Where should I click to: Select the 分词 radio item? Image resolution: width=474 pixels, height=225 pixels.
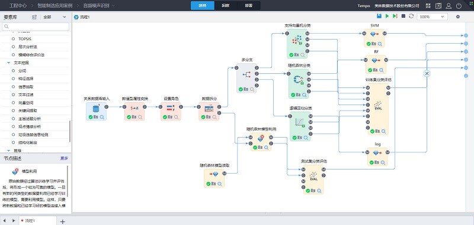click(13, 71)
